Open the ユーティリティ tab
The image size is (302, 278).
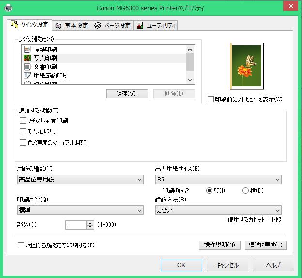[156, 26]
